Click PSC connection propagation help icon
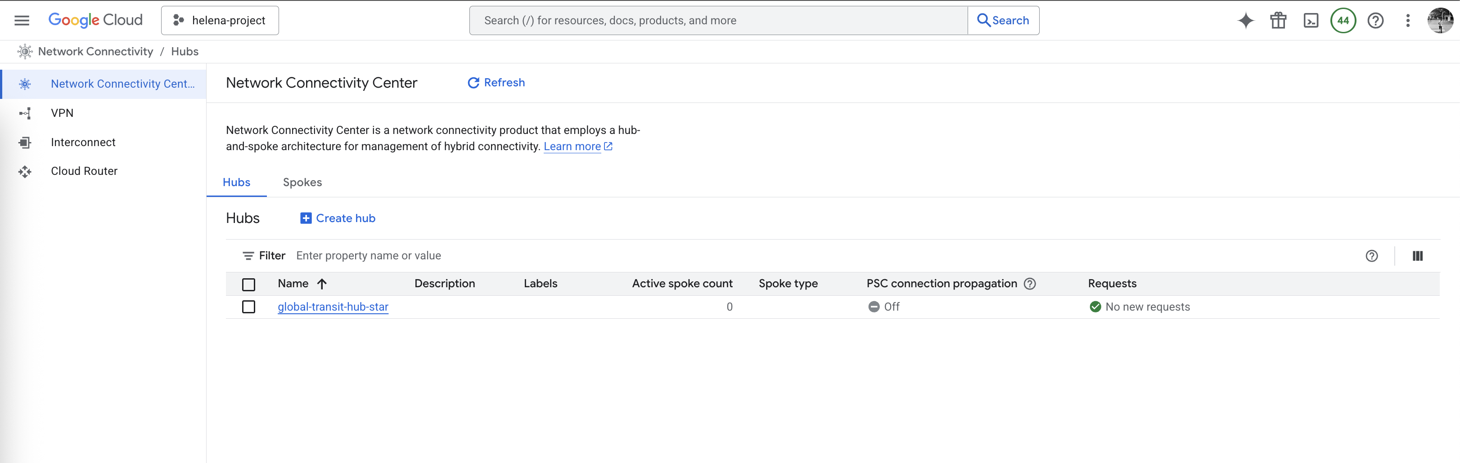Screen dimensions: 1460x463 pyautogui.click(x=1030, y=284)
